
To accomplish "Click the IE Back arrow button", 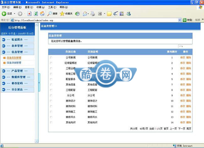I will pyautogui.click(x=4, y=14).
